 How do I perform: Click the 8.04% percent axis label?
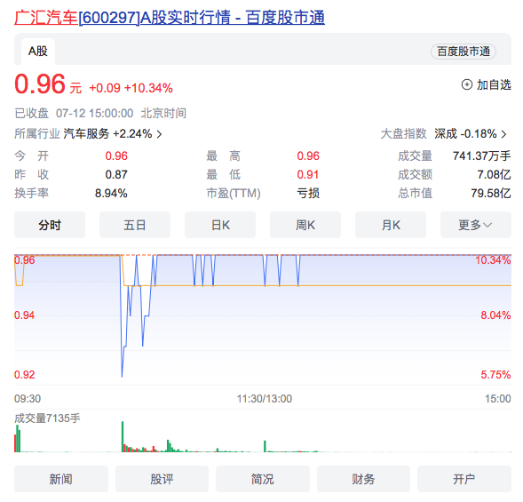495,315
